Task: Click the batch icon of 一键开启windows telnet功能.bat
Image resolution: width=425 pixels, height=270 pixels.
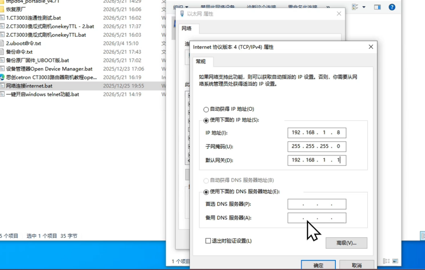Action: pos(2,94)
